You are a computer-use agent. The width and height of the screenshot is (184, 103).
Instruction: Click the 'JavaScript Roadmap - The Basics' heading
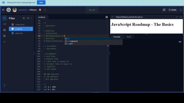(x=142, y=24)
